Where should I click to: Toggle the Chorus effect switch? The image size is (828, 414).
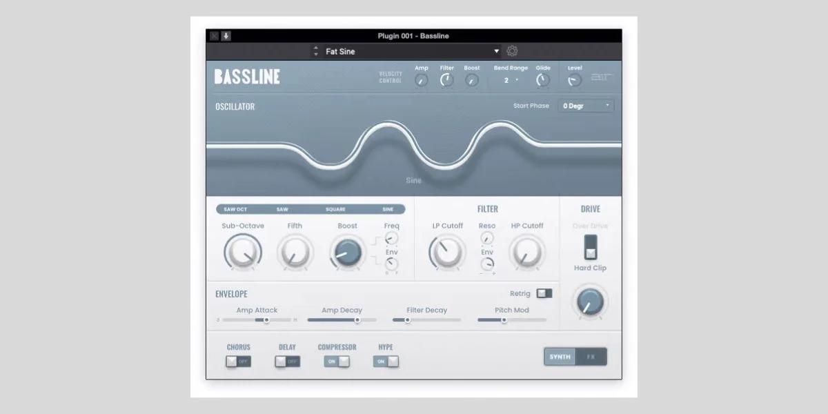tap(238, 362)
